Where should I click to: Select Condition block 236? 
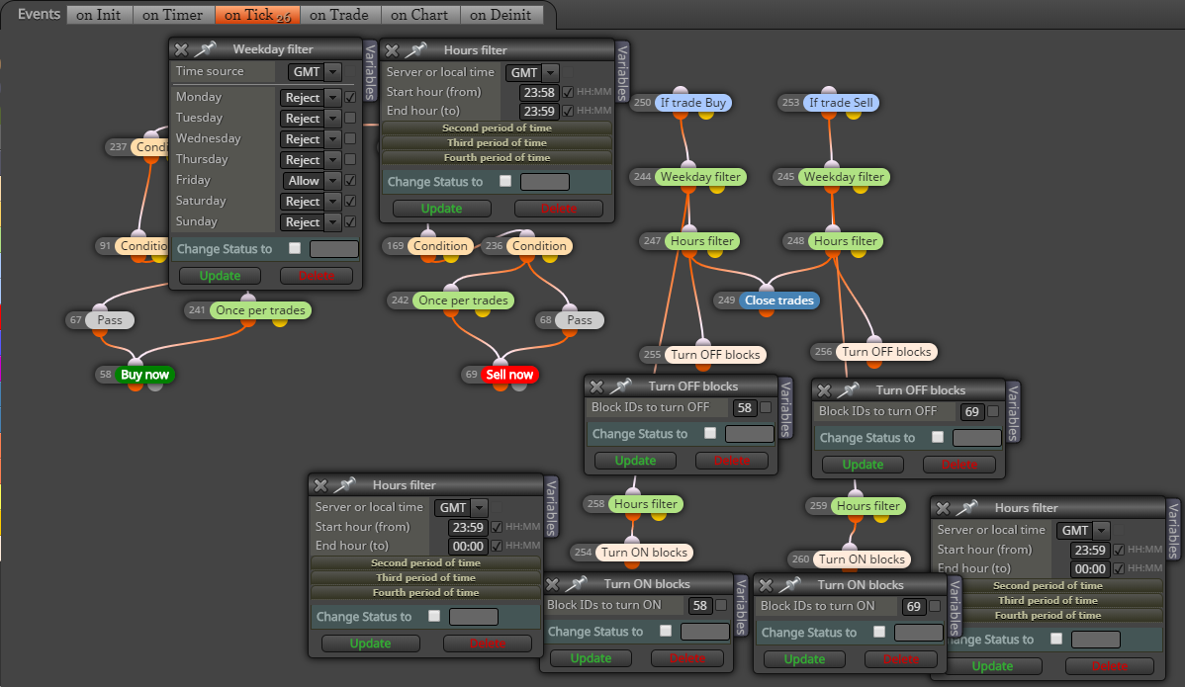pos(539,246)
